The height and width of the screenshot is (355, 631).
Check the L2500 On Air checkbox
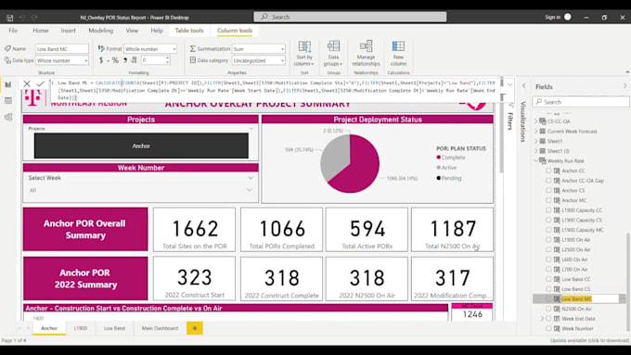coord(548,249)
